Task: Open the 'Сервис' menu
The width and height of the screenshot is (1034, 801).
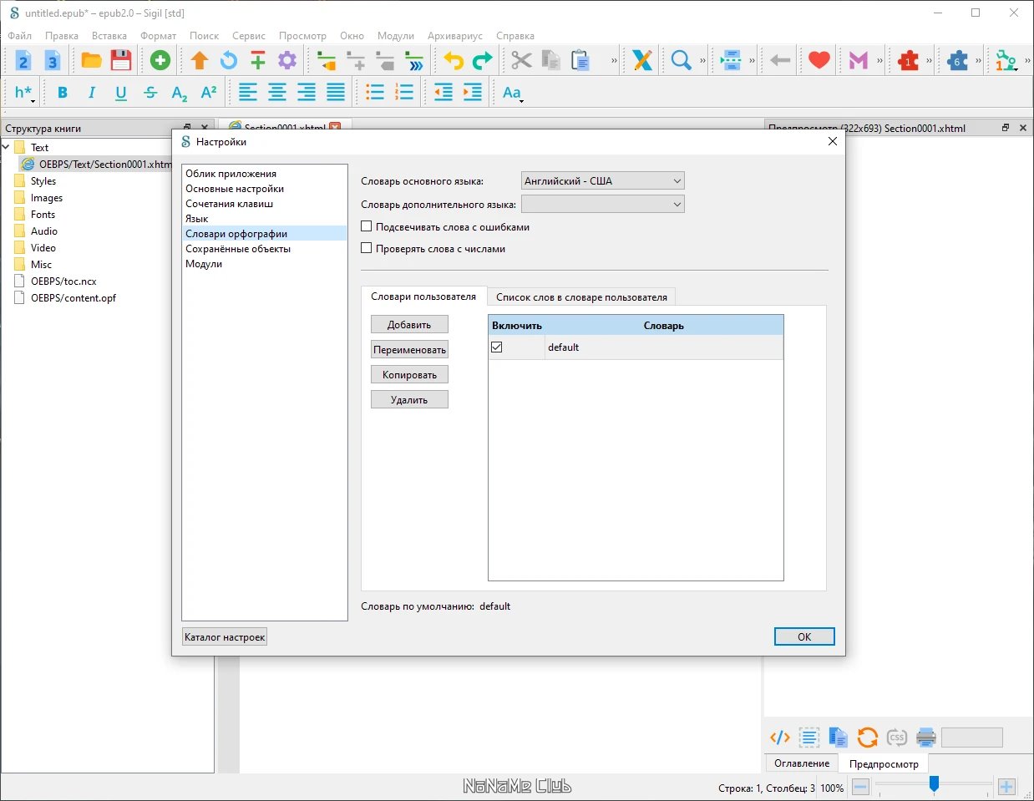Action: pos(249,36)
